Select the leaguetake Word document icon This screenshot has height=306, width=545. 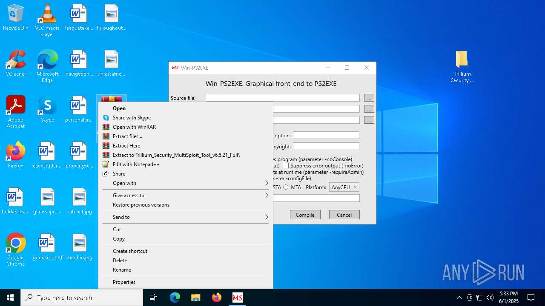79,18
